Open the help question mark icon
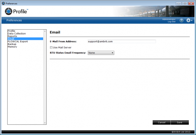This screenshot has height=135, width=196. click(x=181, y=20)
